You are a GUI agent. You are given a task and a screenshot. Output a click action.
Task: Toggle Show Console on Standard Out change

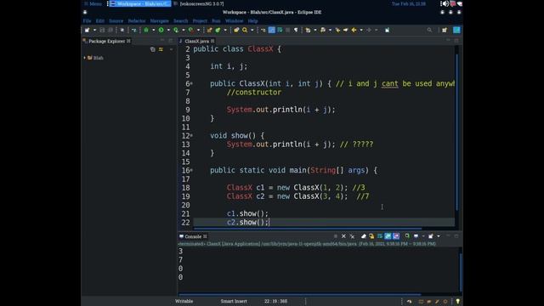click(388, 236)
